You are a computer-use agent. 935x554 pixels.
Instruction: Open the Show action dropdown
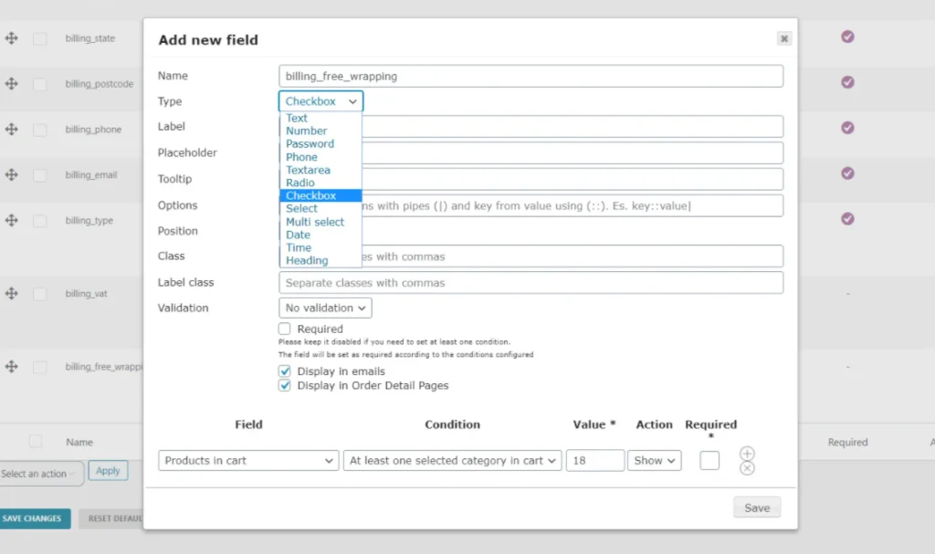654,461
